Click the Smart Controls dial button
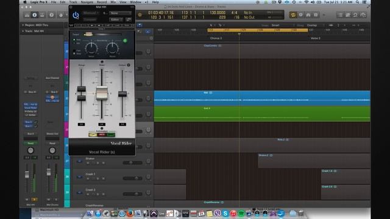This screenshot has height=219, width=390. coord(61,15)
